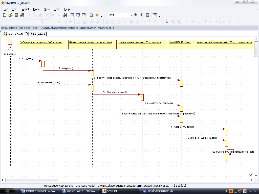Select message '1 : Создать()'
The height and width of the screenshot is (194, 259).
pyautogui.click(x=26, y=59)
